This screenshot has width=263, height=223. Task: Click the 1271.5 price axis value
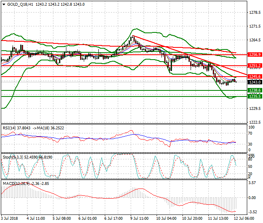point(255,26)
